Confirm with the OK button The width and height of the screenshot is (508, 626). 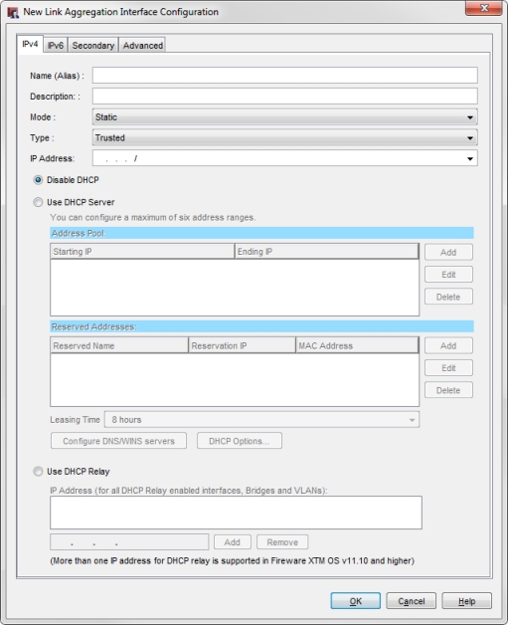[355, 601]
